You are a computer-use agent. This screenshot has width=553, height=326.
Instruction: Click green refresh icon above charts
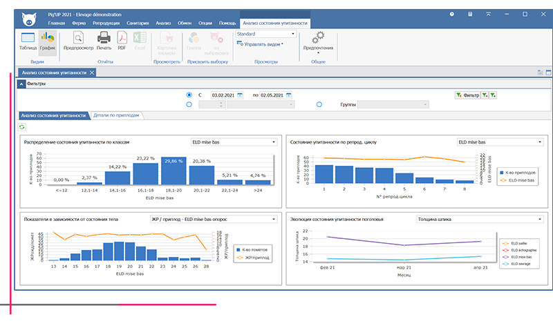[21, 127]
